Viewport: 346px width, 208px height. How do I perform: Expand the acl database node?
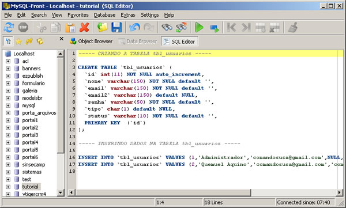8,61
